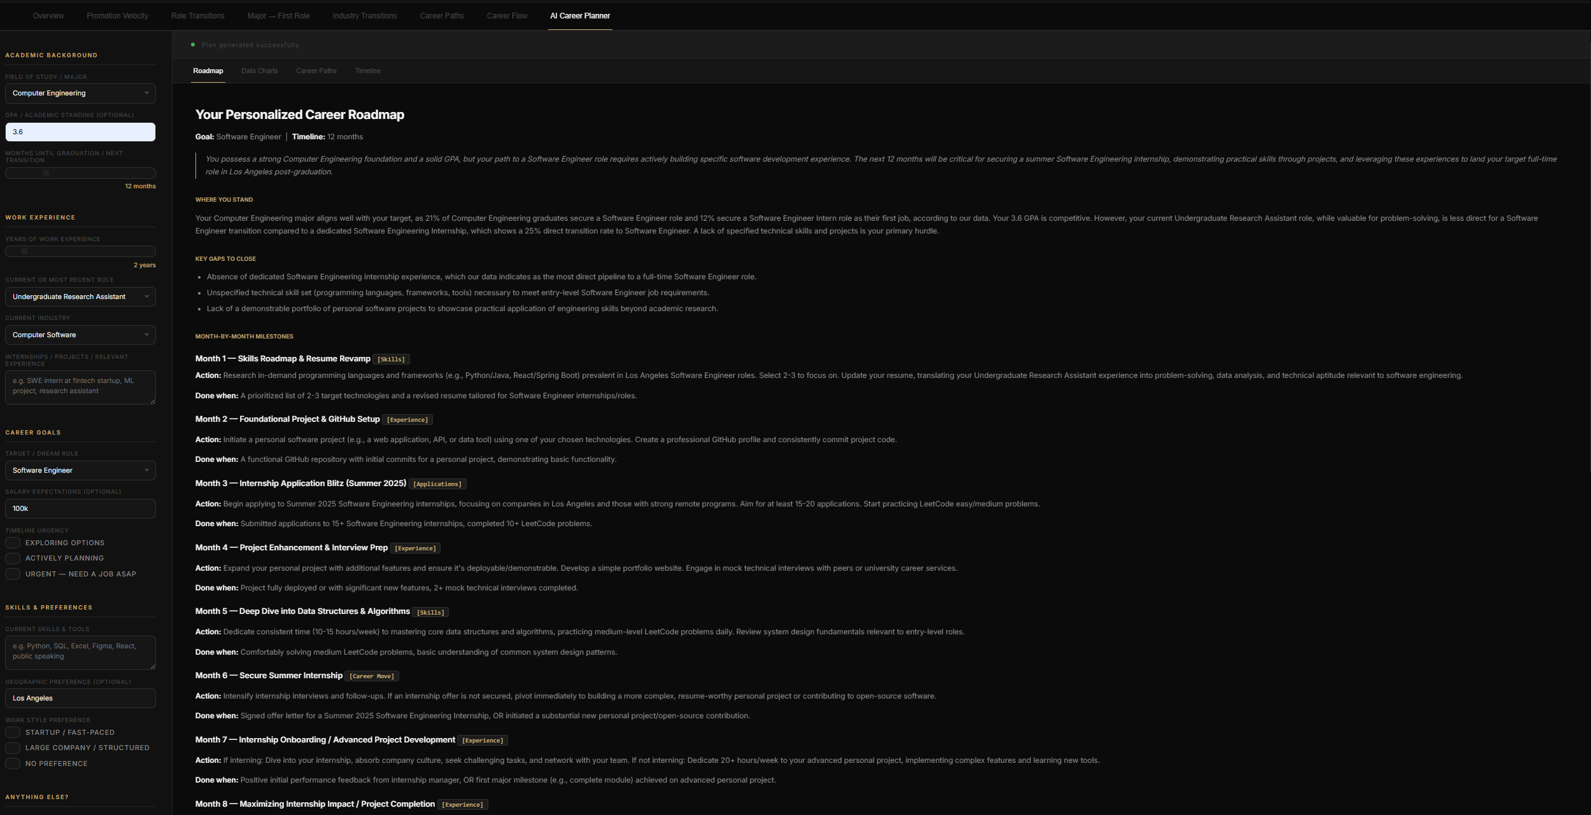Open the Career Paths sub-tab under the plan

pos(316,71)
